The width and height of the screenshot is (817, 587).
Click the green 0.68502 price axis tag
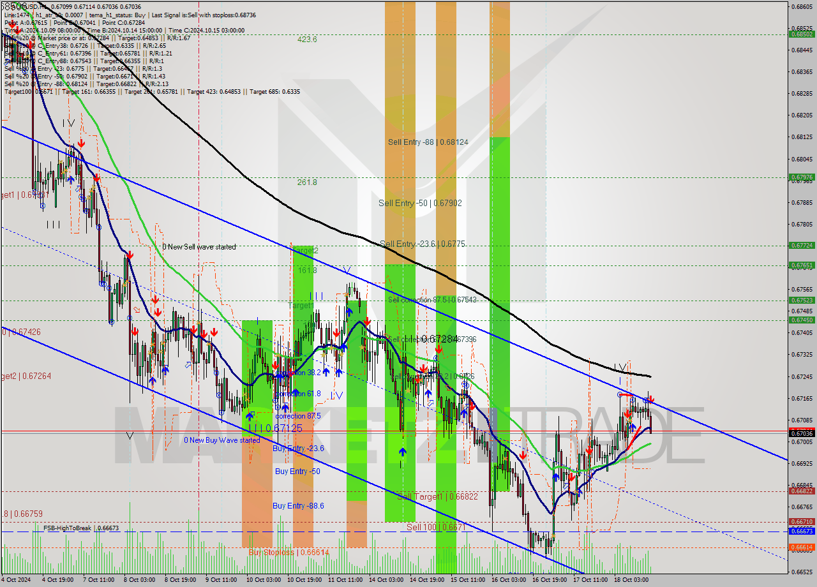click(802, 34)
